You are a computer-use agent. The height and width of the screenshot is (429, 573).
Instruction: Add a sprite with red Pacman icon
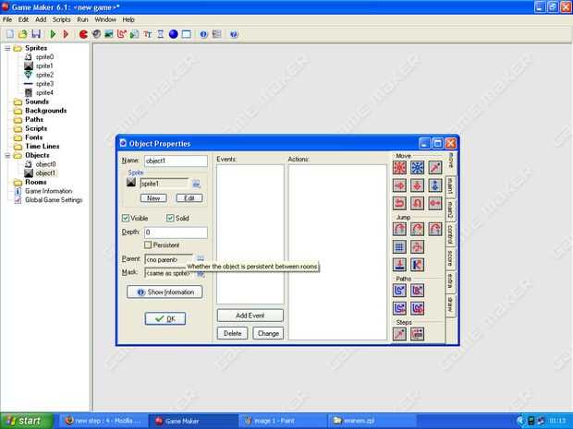pos(83,34)
